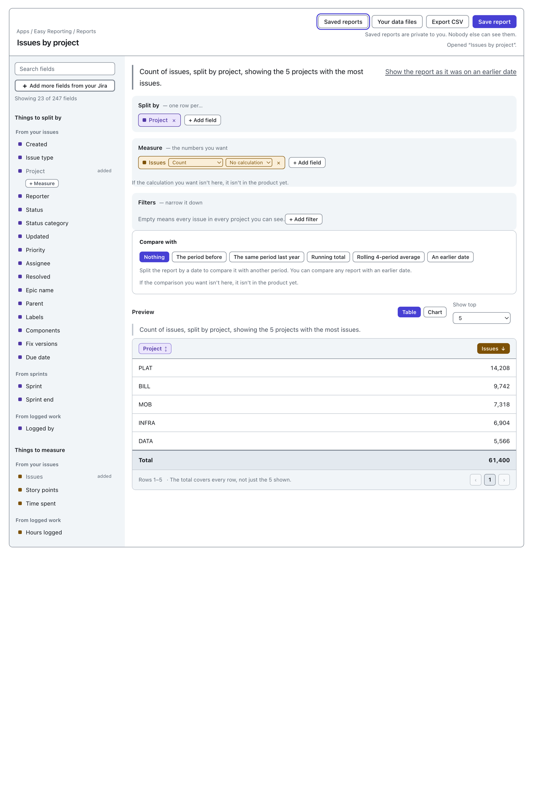
Task: Add Logged by field from sidebar
Action: (65, 429)
